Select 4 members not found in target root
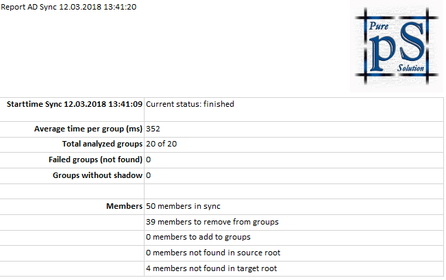The height and width of the screenshot is (280, 446). 211,268
